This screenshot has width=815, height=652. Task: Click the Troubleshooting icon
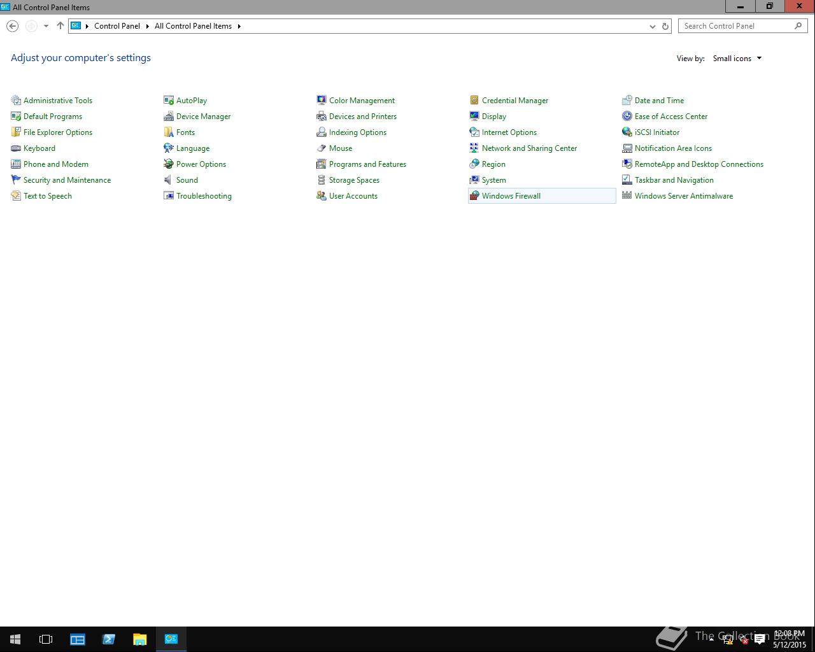(169, 195)
